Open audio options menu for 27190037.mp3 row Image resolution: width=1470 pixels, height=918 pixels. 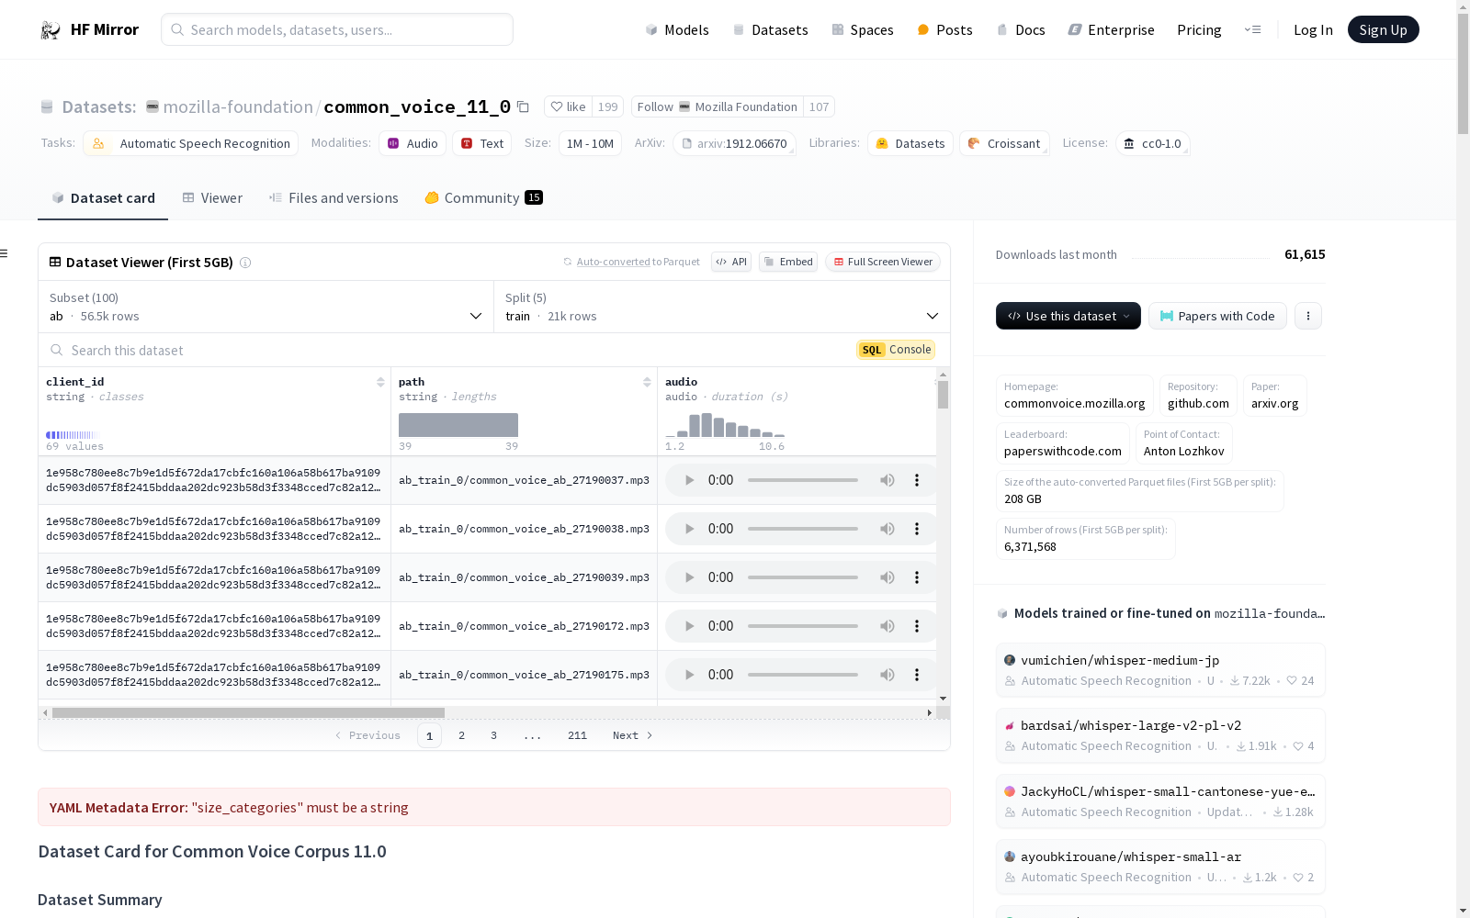(x=917, y=480)
